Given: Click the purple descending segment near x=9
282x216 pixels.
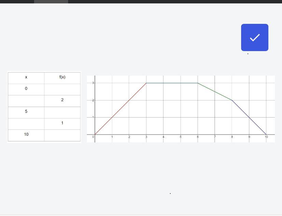Looking at the screenshot, I should click(249, 118).
